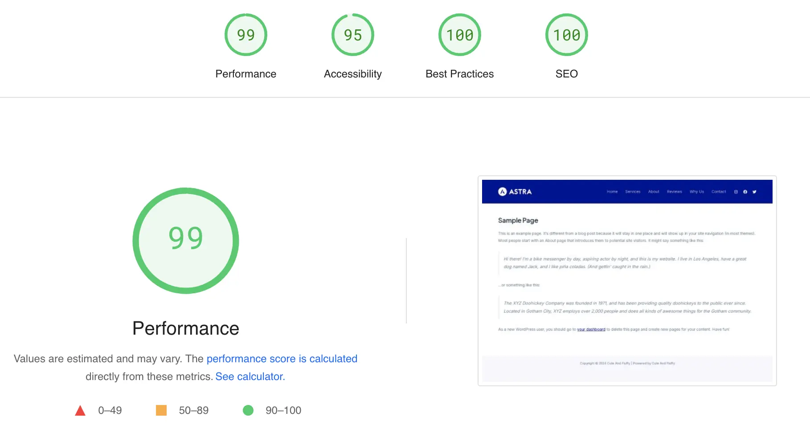Click the Facebook icon in preview header
810x429 pixels.
(x=745, y=192)
